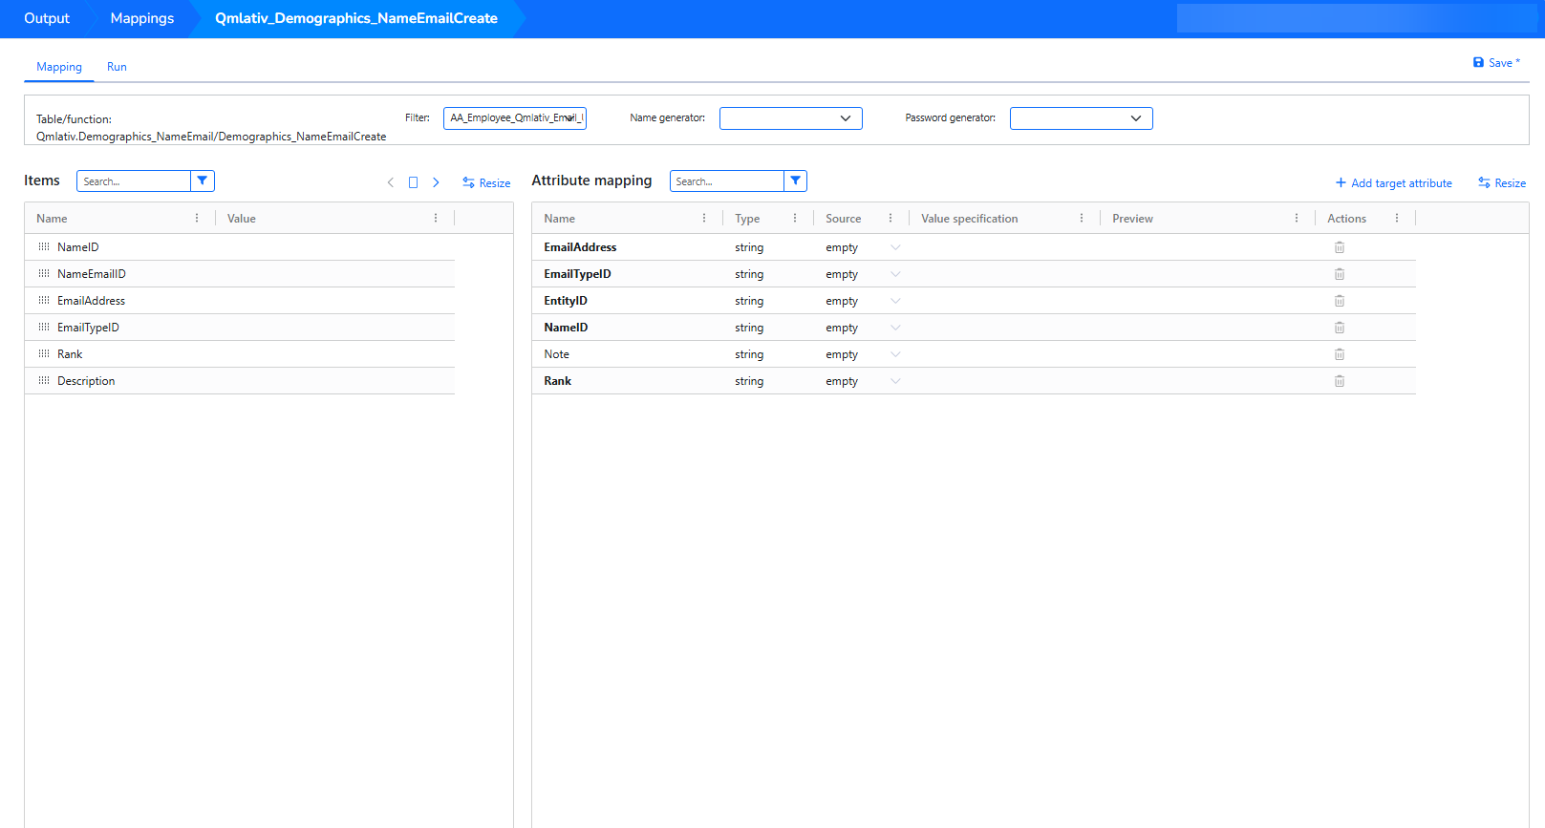Click the Attribute mapping filter icon
Image resolution: width=1545 pixels, height=828 pixels.
pos(796,181)
